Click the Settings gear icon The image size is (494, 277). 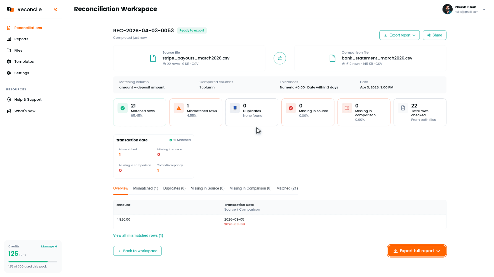click(9, 73)
